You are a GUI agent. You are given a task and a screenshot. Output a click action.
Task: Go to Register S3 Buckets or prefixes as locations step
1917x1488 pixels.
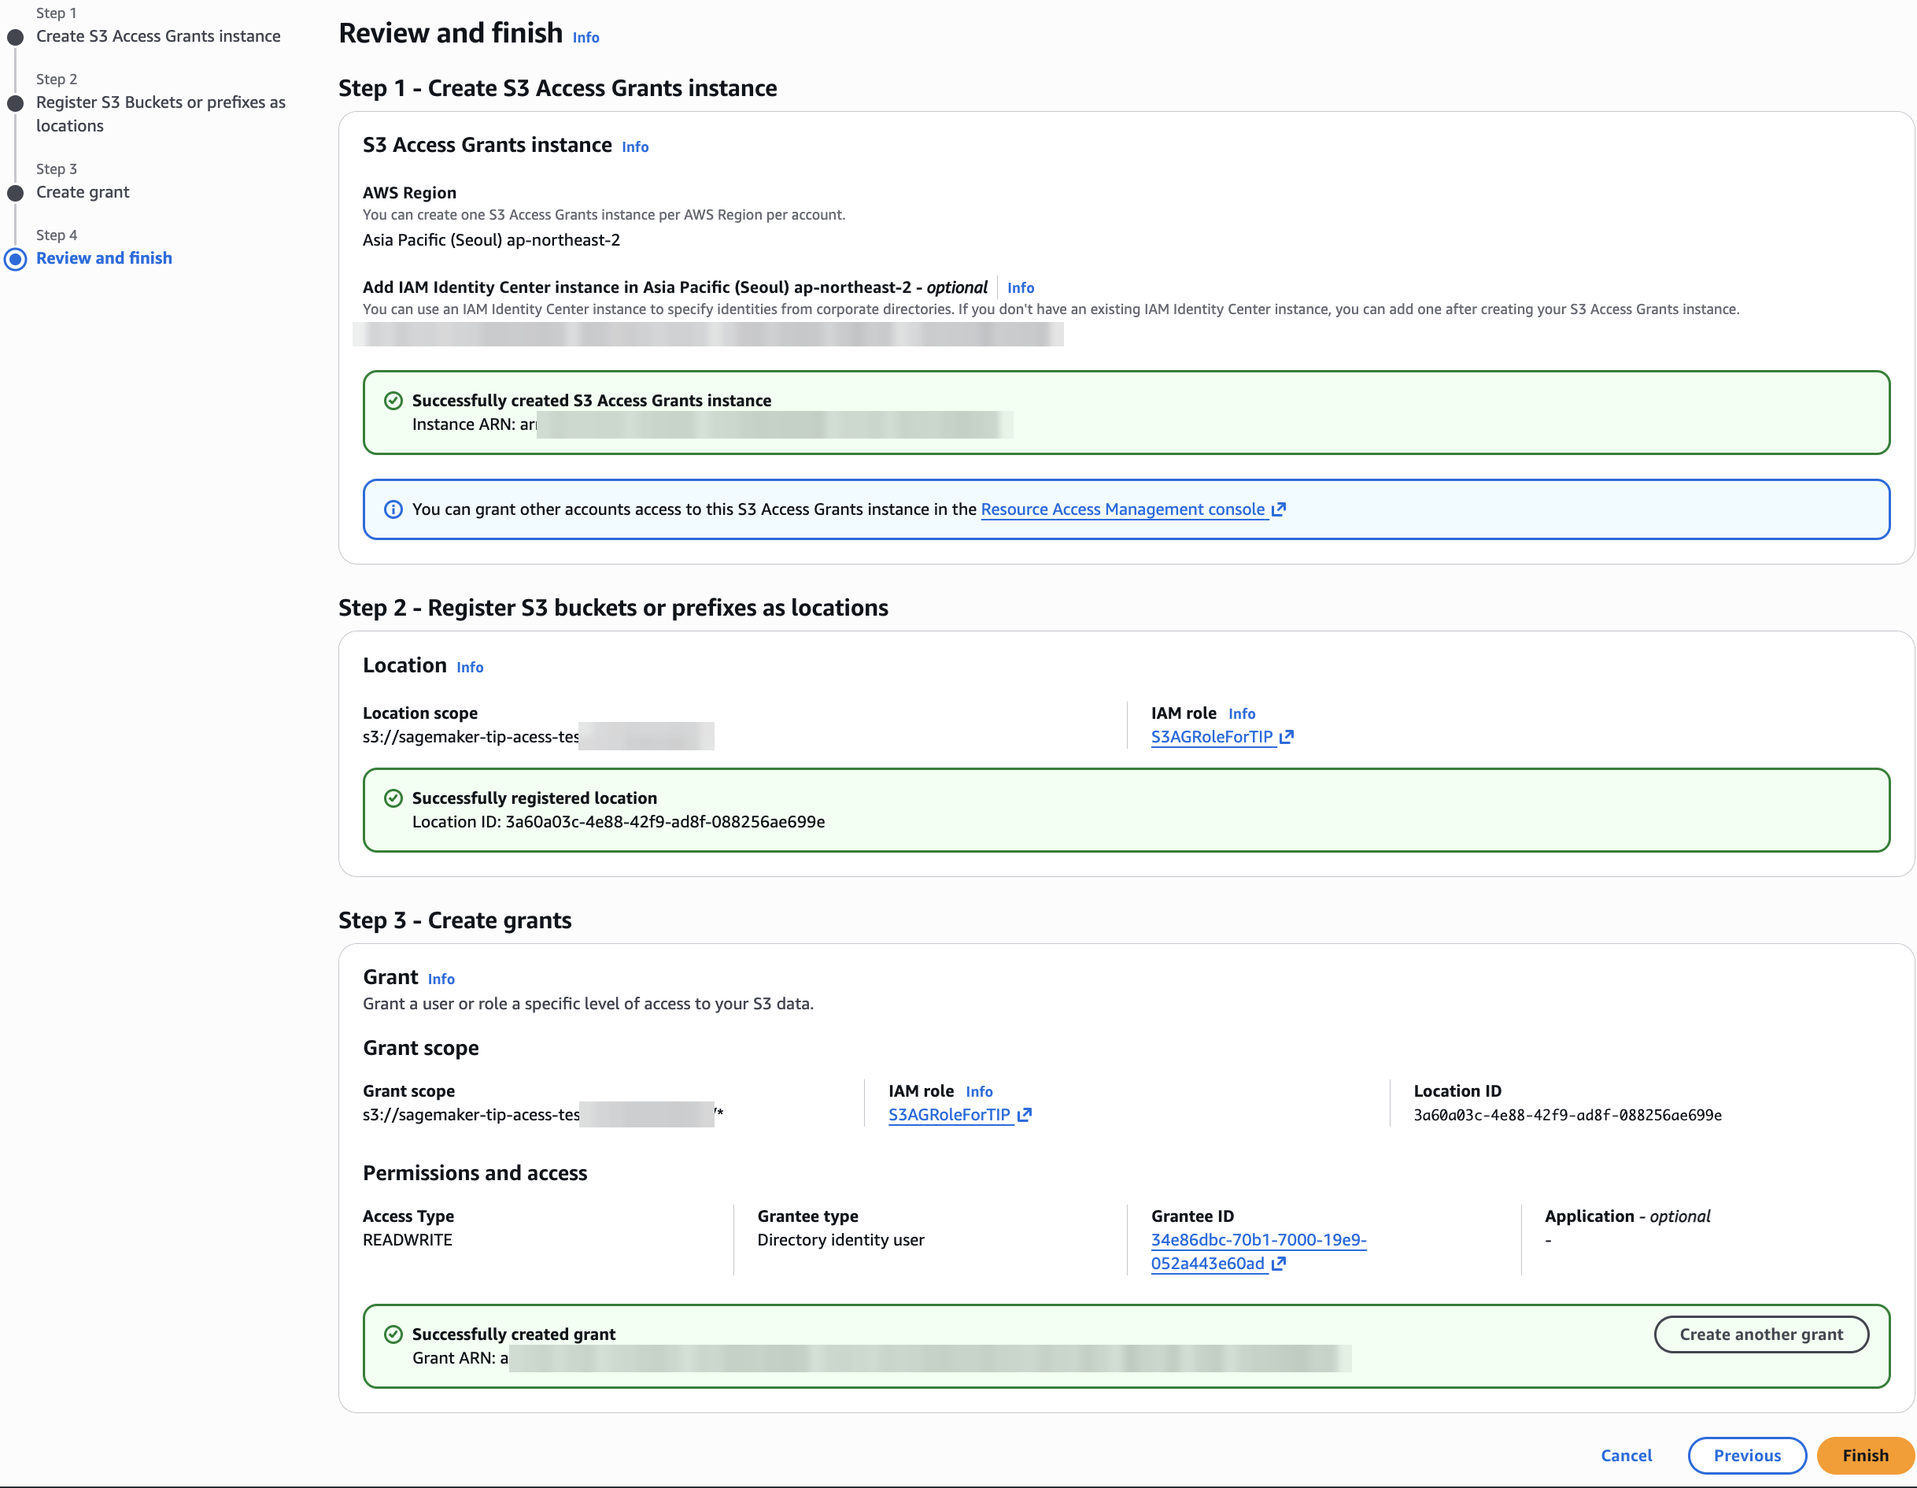coord(161,114)
